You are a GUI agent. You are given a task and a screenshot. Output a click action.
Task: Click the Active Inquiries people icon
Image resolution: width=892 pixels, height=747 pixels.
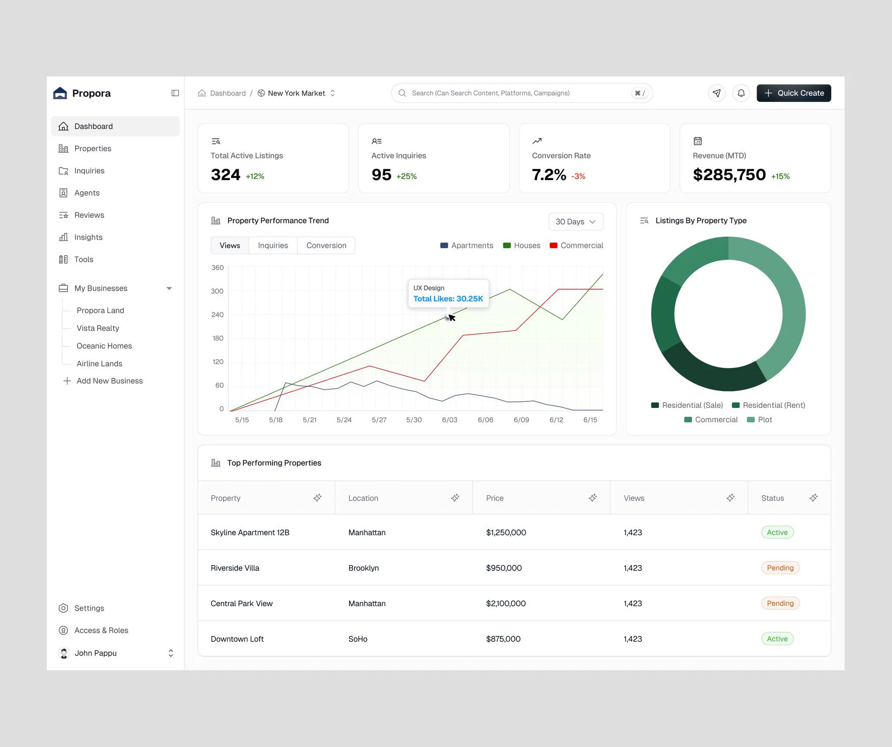tap(376, 141)
